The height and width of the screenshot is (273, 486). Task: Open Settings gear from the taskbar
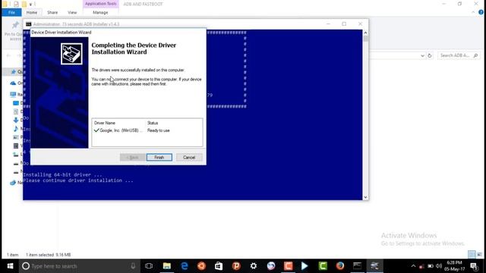tap(254, 266)
